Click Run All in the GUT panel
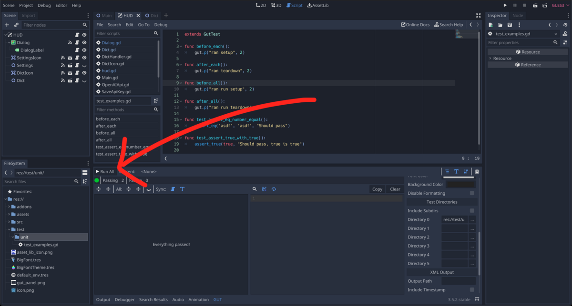This screenshot has width=572, height=306. point(105,171)
